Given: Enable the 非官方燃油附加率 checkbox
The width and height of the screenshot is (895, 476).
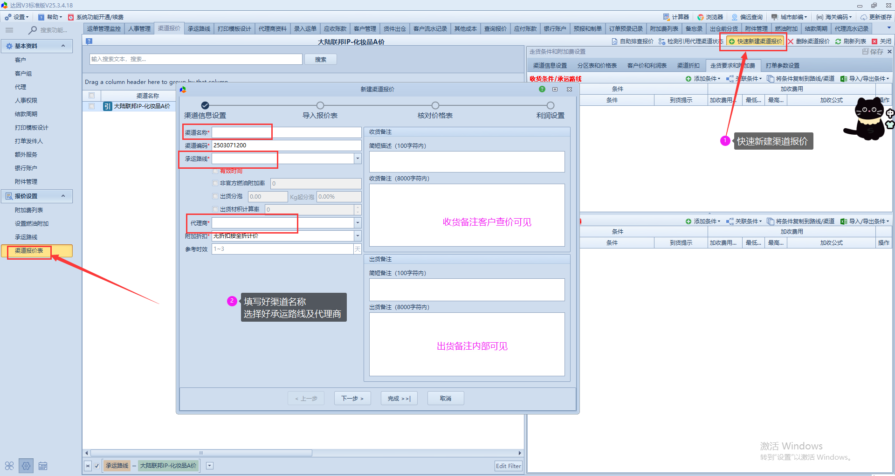Looking at the screenshot, I should point(215,183).
